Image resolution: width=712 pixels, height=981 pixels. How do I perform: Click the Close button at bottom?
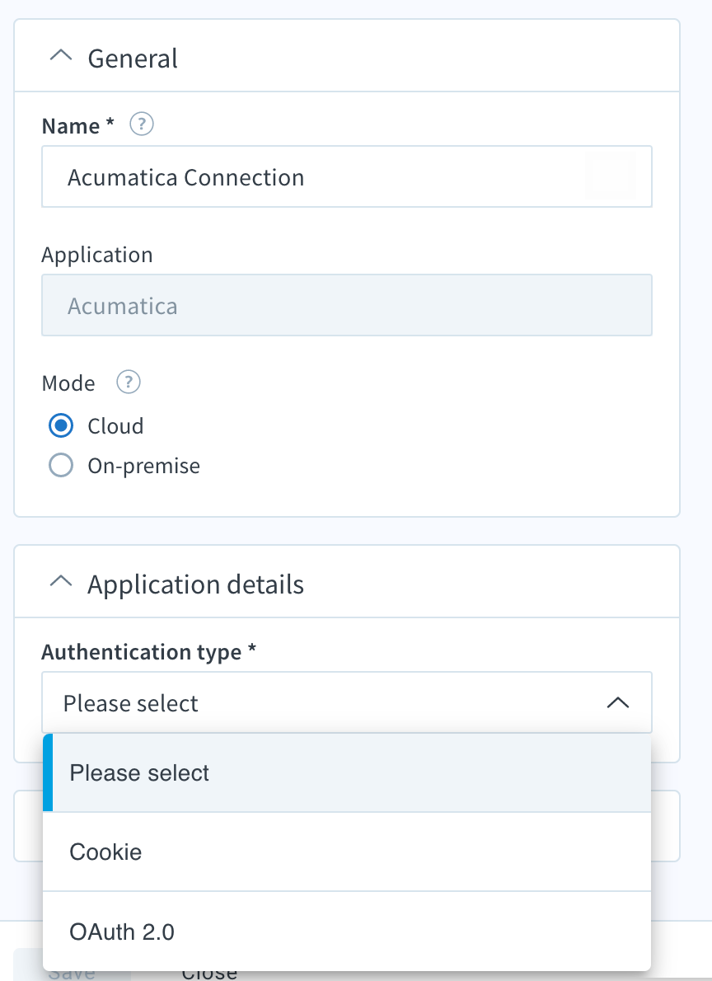tap(209, 973)
